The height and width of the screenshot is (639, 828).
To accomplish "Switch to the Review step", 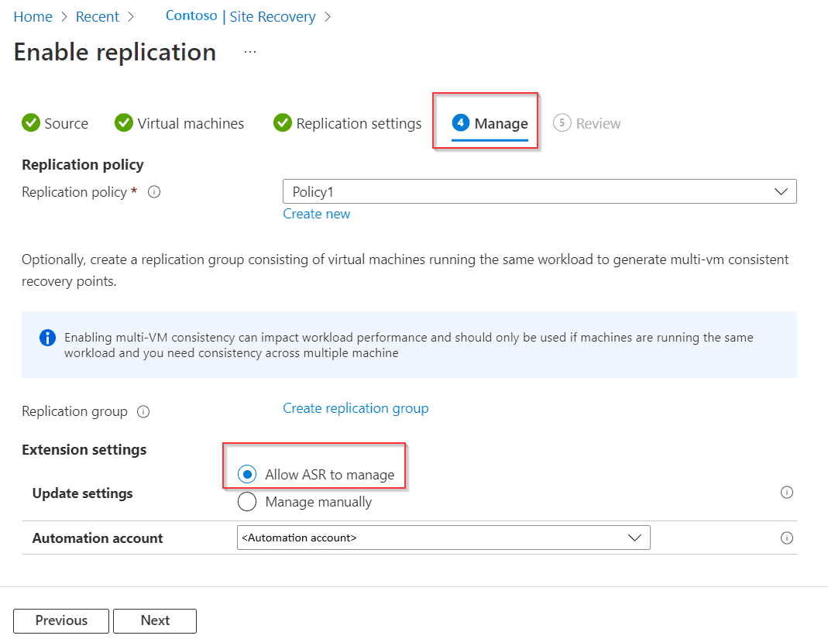I will coord(587,122).
